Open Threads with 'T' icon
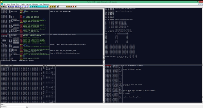 [39, 7]
